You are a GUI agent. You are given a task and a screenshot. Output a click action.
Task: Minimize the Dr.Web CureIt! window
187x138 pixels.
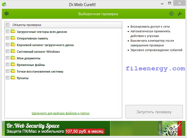click(162, 4)
